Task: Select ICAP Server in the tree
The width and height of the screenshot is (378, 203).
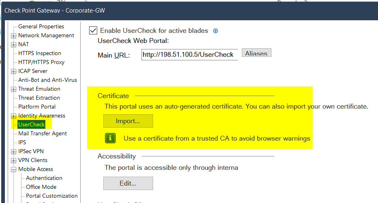Action: click(x=33, y=71)
